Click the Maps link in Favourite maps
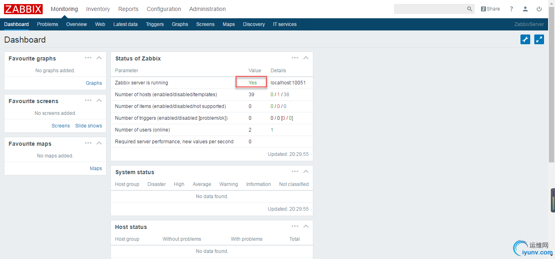This screenshot has width=555, height=259. [x=96, y=168]
